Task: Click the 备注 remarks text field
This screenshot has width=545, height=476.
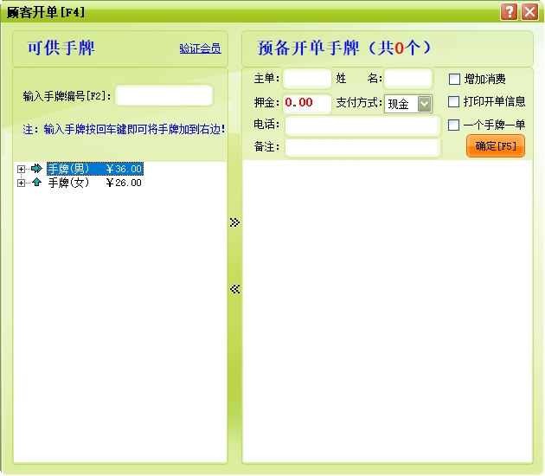Action: click(362, 147)
